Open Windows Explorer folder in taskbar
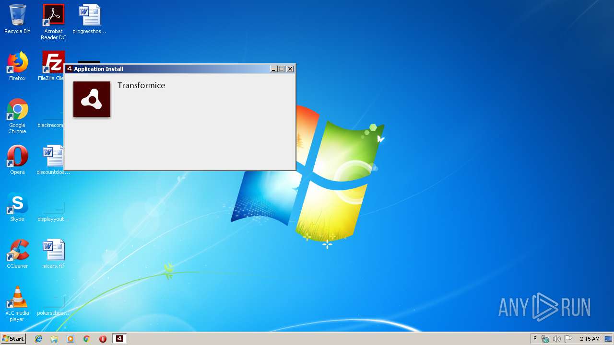This screenshot has width=614, height=345. tap(54, 339)
